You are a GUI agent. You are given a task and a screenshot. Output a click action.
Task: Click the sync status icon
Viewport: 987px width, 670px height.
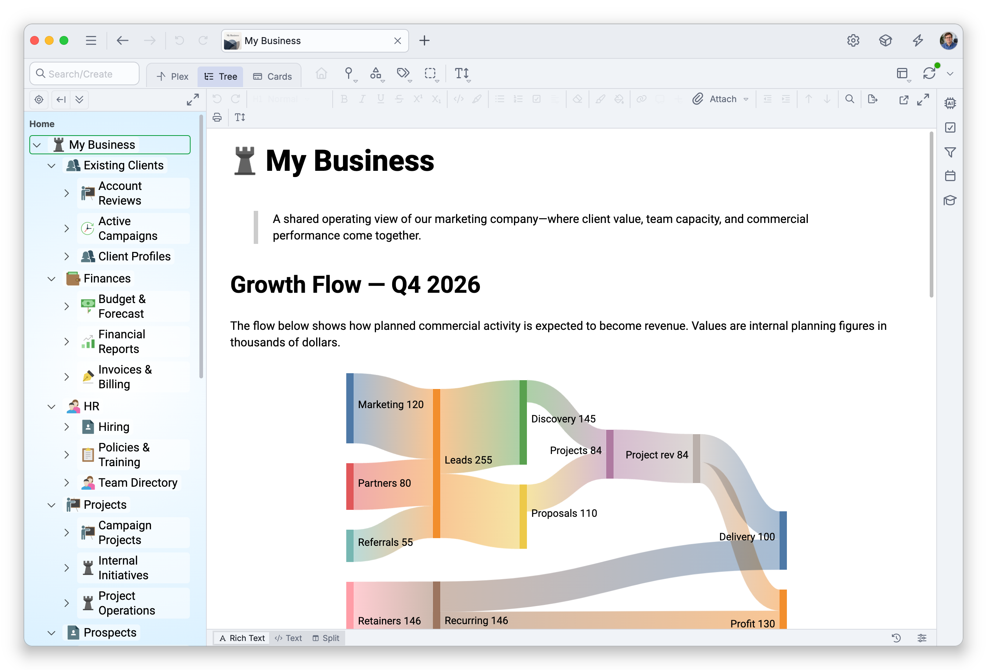point(929,73)
